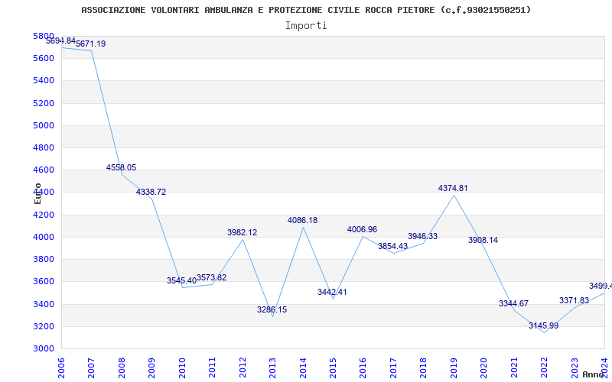The image size is (612, 382).
Task: Click x-axis year 2008
Action: (122, 368)
